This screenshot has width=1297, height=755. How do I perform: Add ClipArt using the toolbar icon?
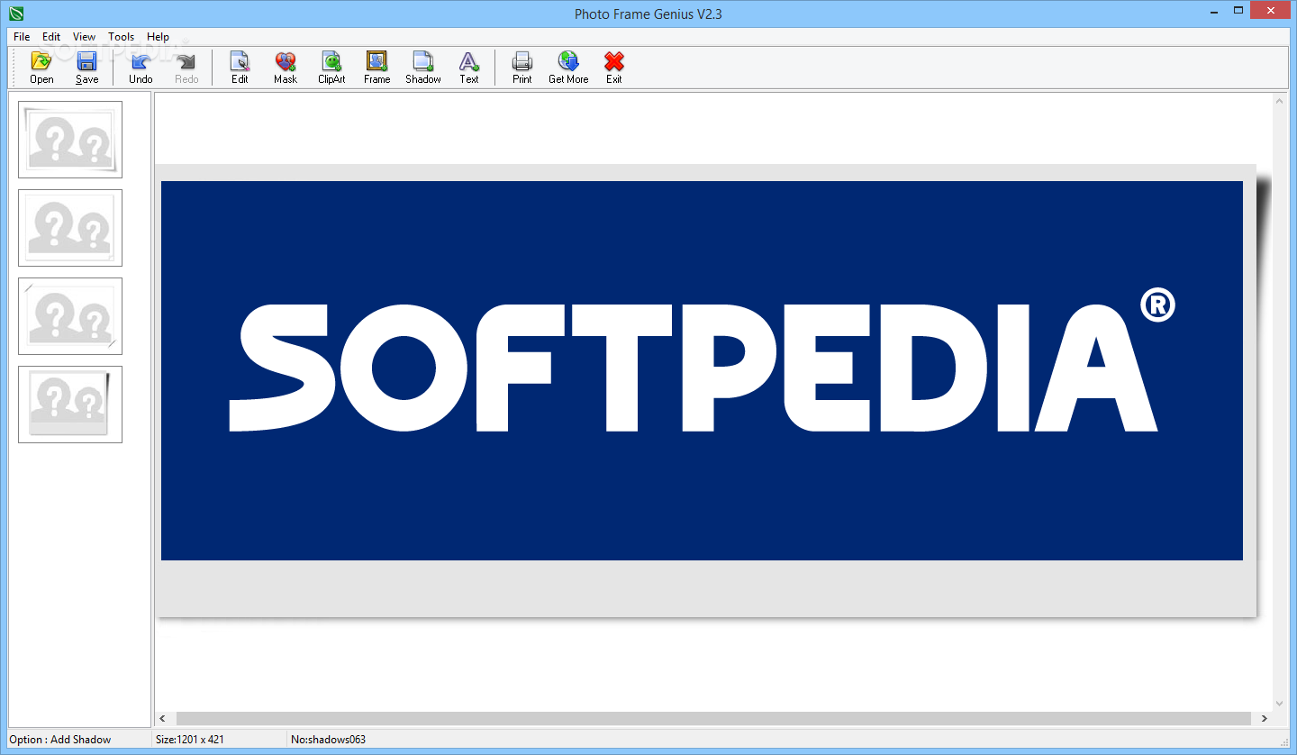point(331,68)
